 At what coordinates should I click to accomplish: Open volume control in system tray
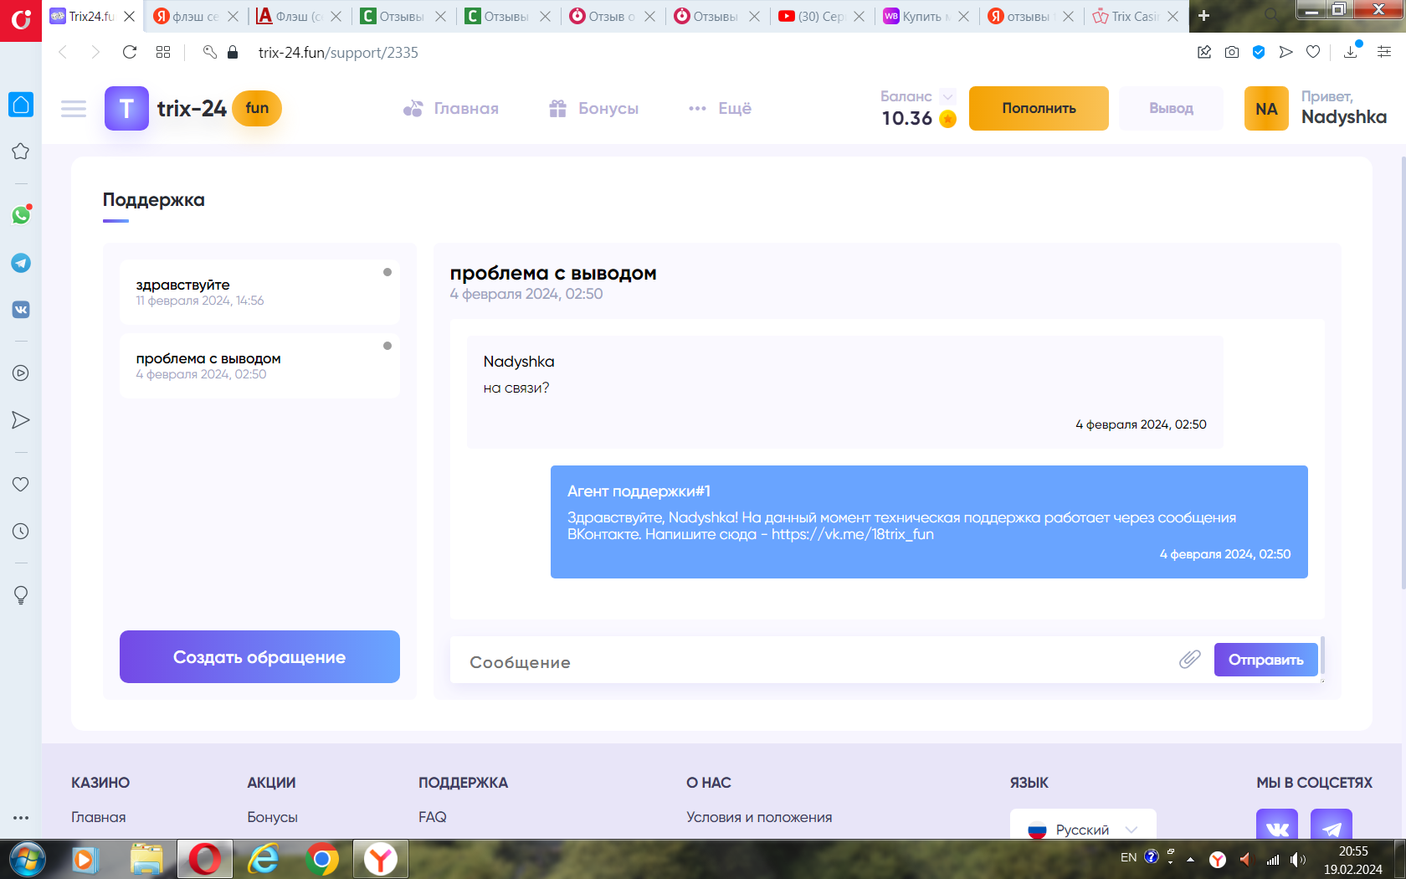pos(1298,859)
